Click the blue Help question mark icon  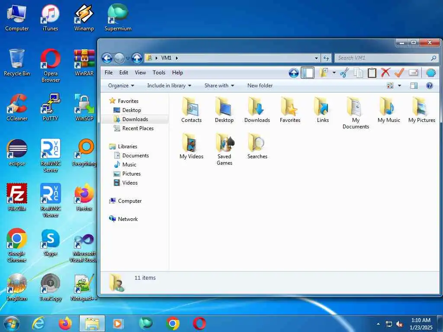pyautogui.click(x=430, y=86)
